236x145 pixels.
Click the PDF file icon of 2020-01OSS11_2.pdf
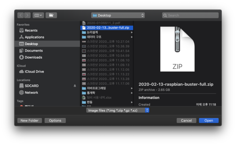click(84, 23)
